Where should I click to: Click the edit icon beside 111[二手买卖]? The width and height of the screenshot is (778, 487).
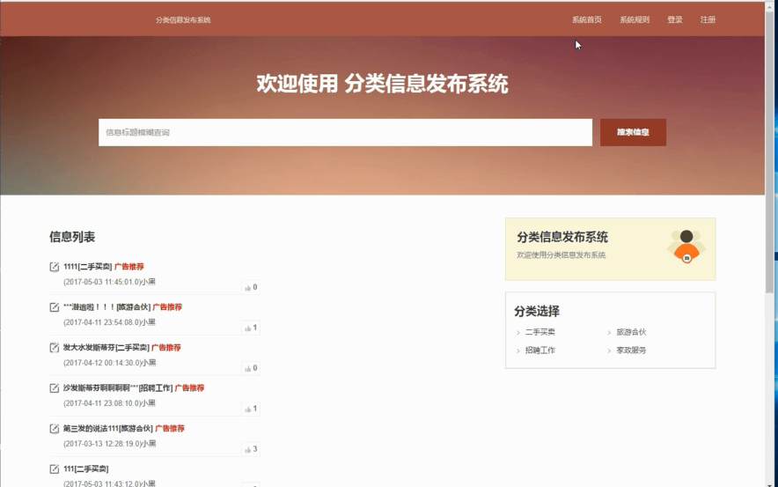(55, 469)
